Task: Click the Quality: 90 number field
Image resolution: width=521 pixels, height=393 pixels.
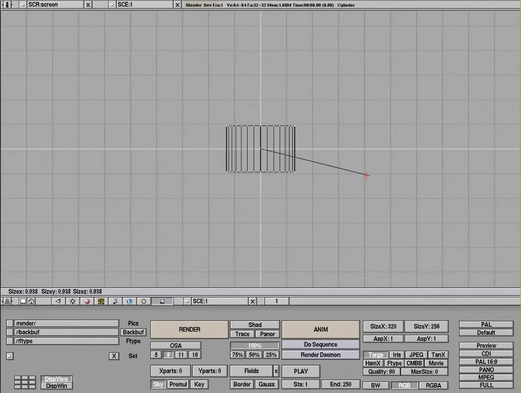Action: pyautogui.click(x=381, y=372)
